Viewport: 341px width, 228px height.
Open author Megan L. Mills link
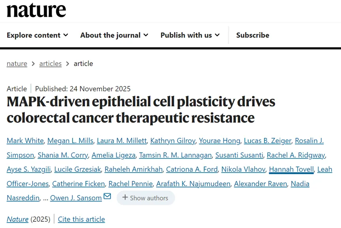71,141
